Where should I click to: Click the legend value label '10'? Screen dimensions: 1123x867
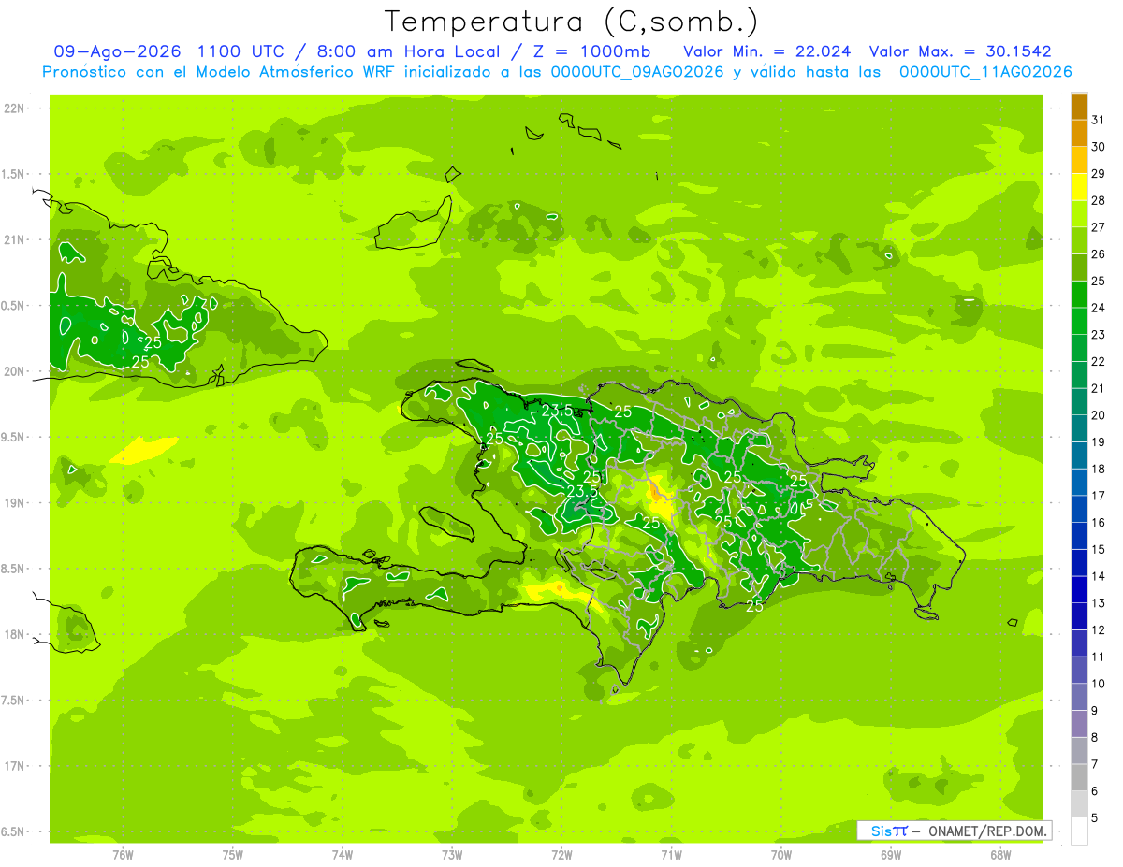coord(1098,684)
